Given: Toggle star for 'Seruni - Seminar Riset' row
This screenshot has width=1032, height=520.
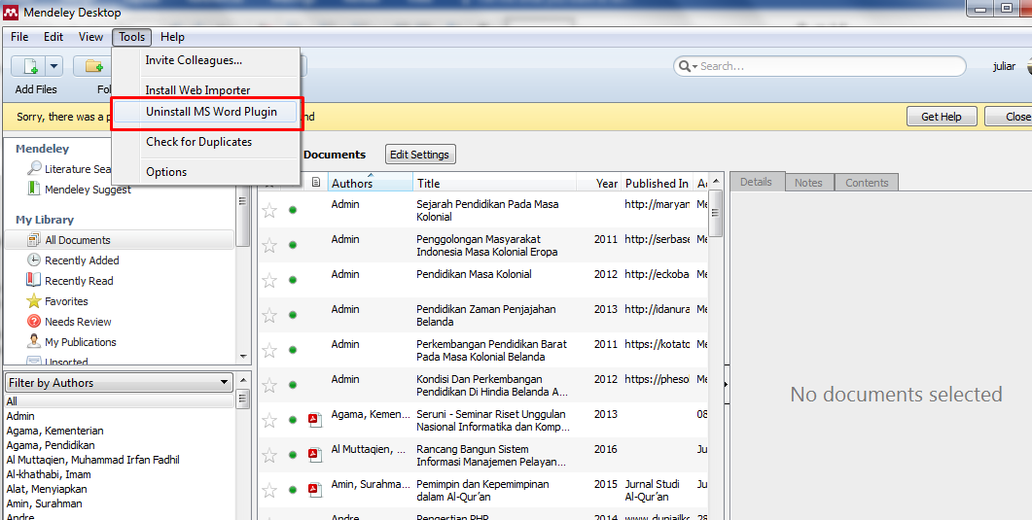Looking at the screenshot, I should click(x=269, y=420).
